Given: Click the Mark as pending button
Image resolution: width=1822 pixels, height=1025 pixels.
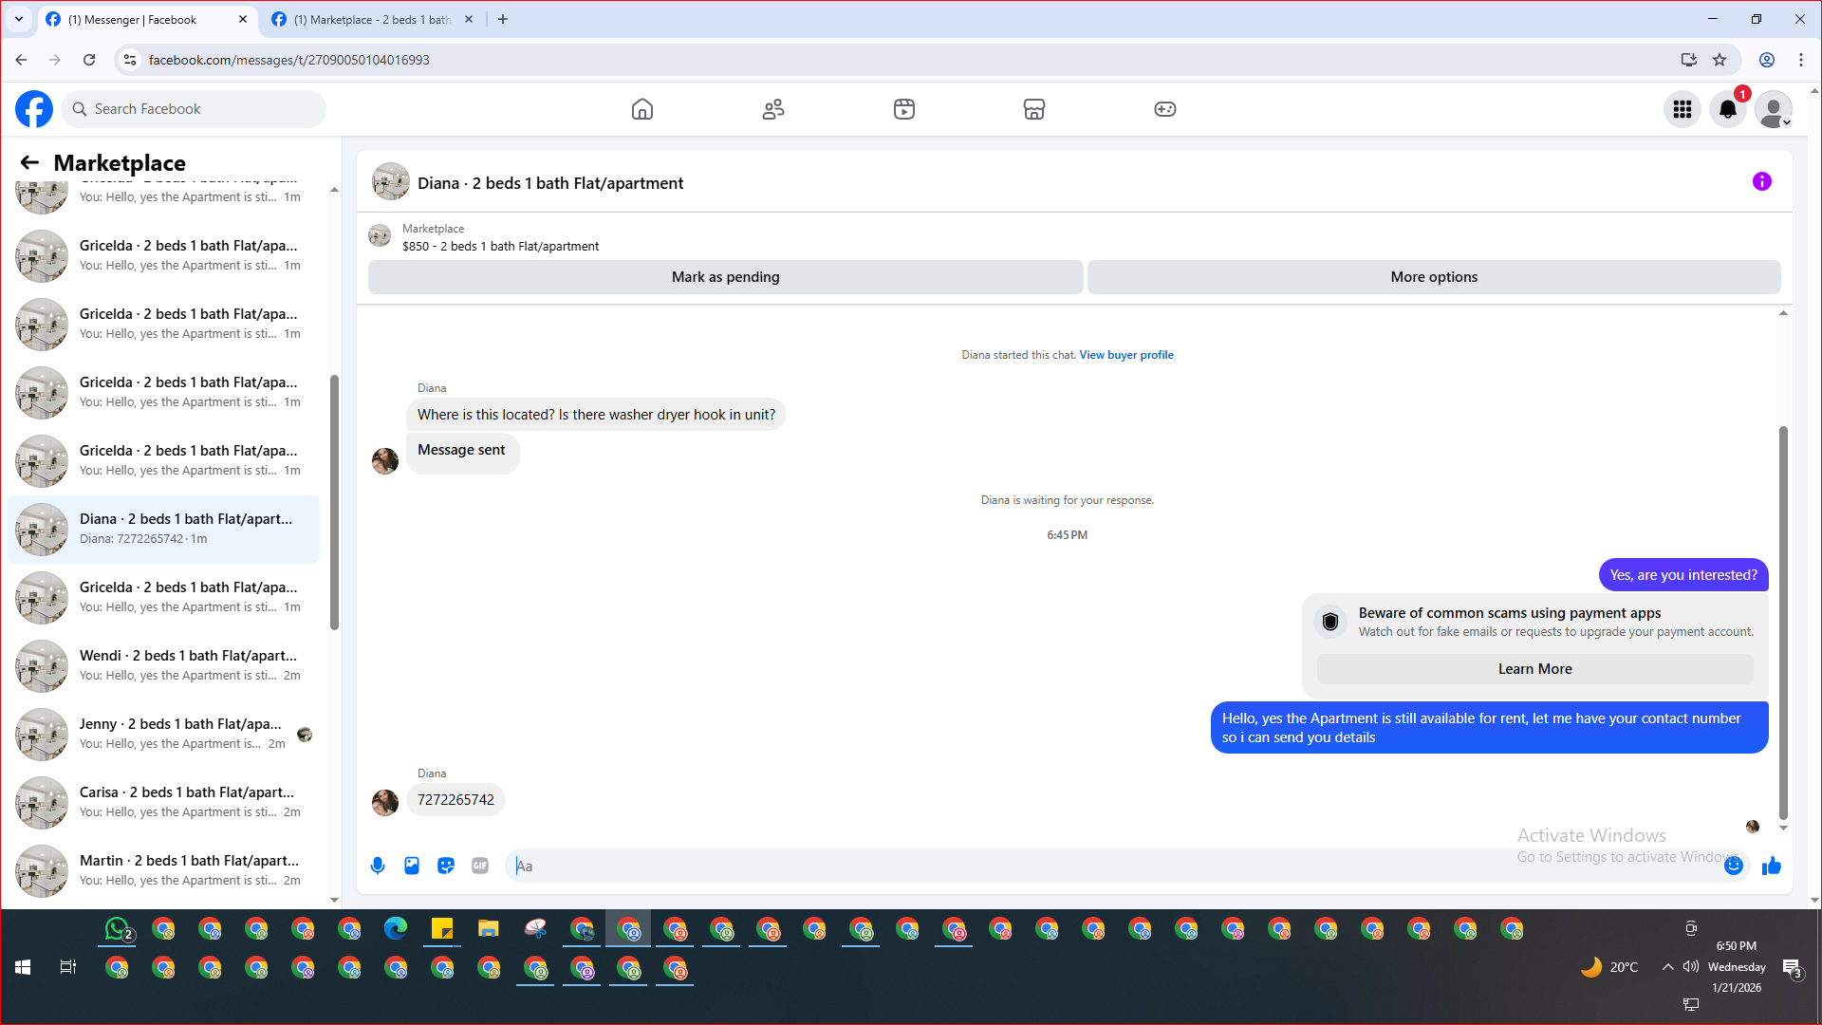Looking at the screenshot, I should [x=725, y=277].
